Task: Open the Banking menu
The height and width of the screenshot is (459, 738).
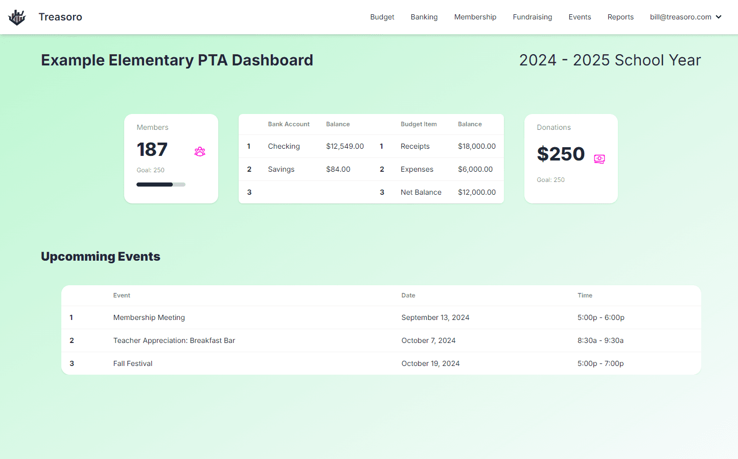Action: [x=424, y=17]
